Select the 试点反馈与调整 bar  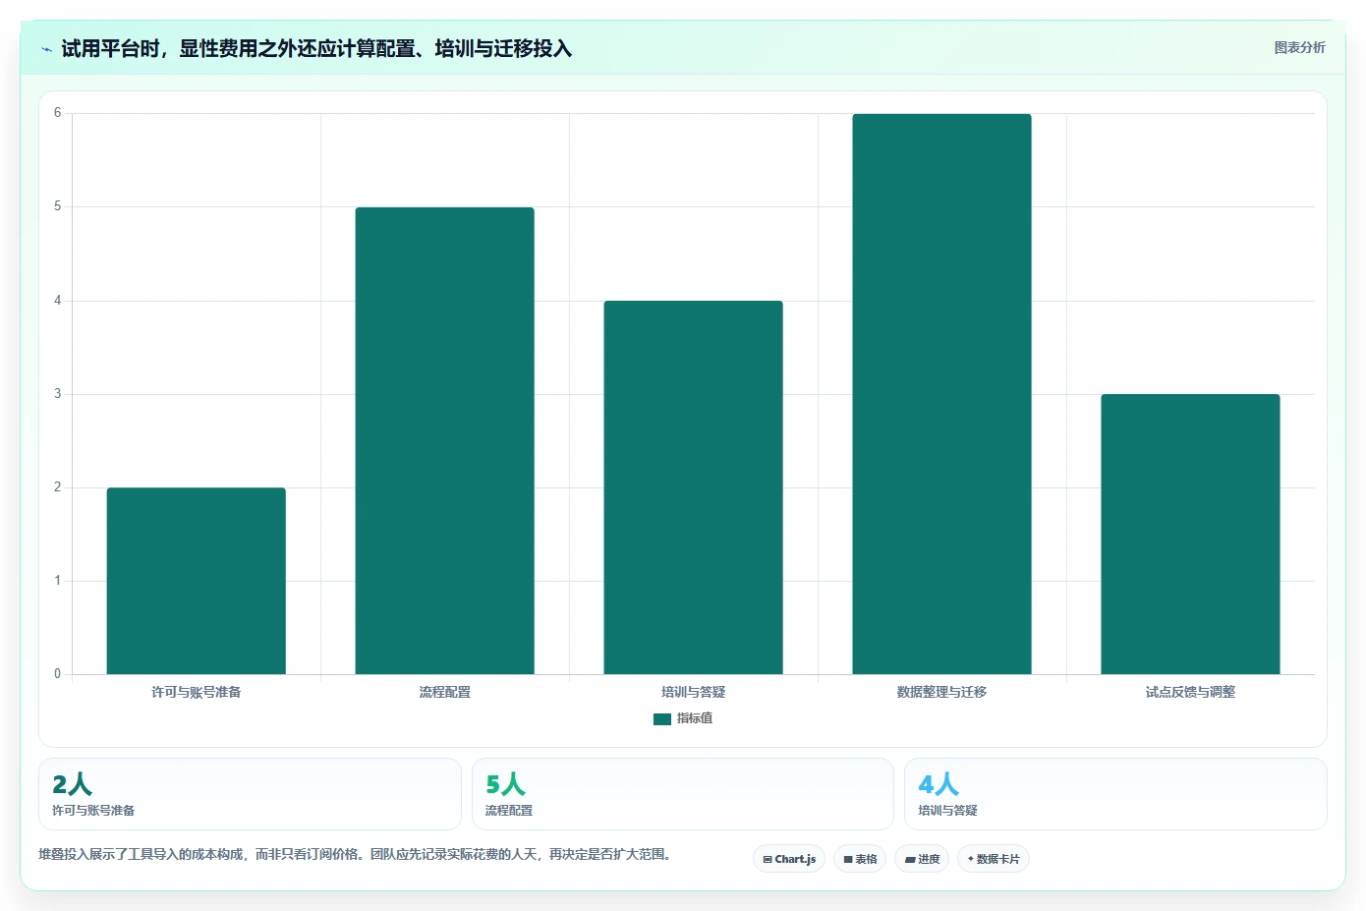click(1190, 534)
